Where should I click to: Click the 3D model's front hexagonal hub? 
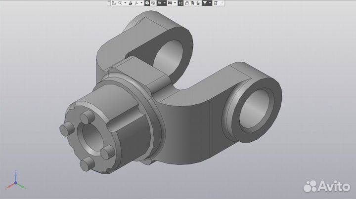(93, 138)
